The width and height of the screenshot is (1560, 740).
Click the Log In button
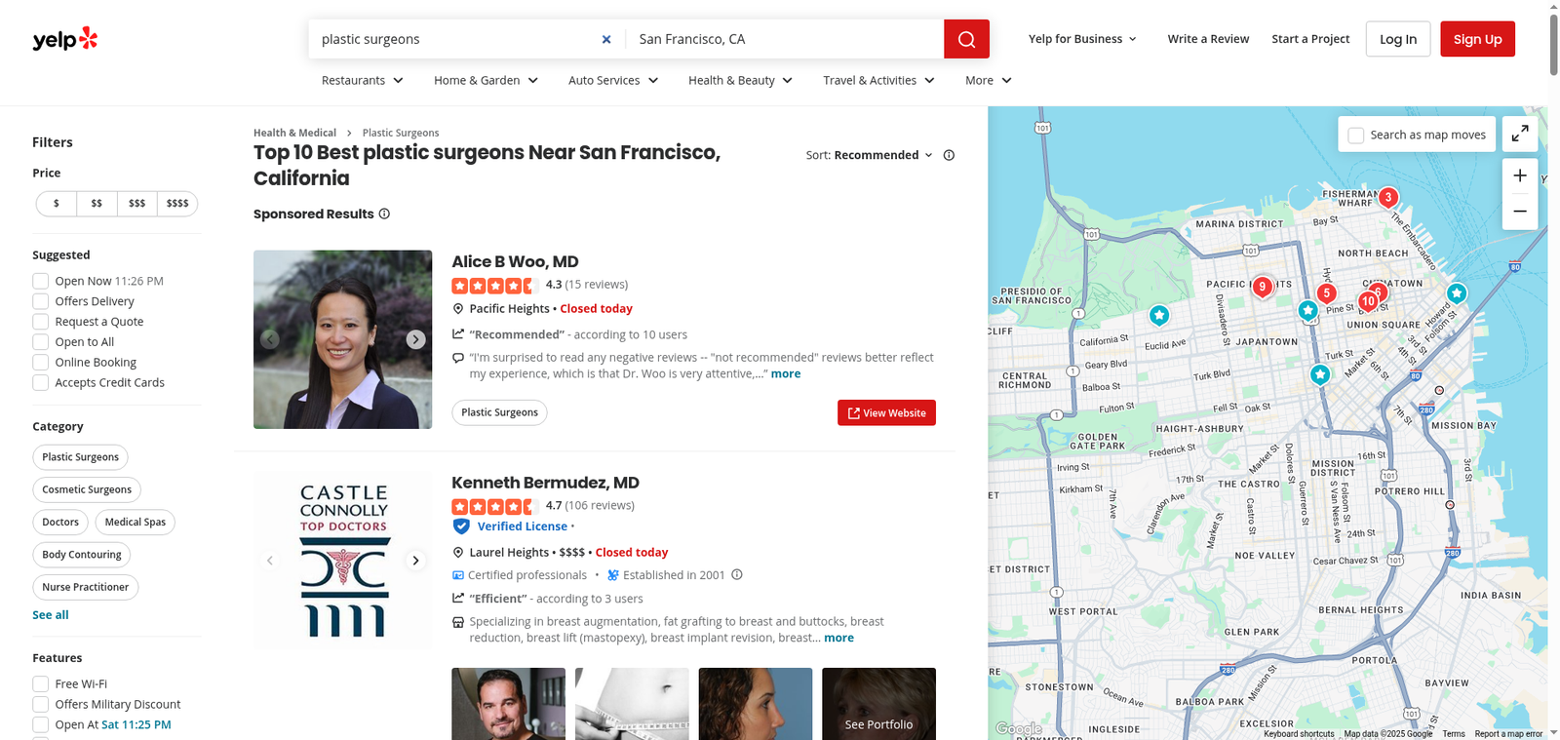[1398, 39]
